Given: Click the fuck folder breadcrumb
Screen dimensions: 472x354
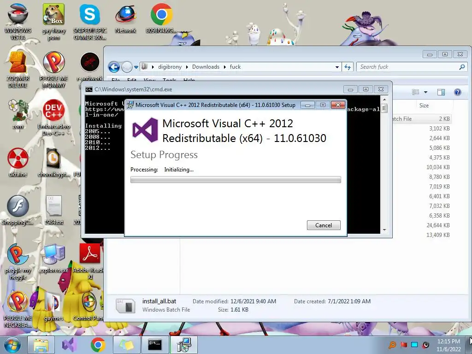Looking at the screenshot, I should click(x=235, y=67).
